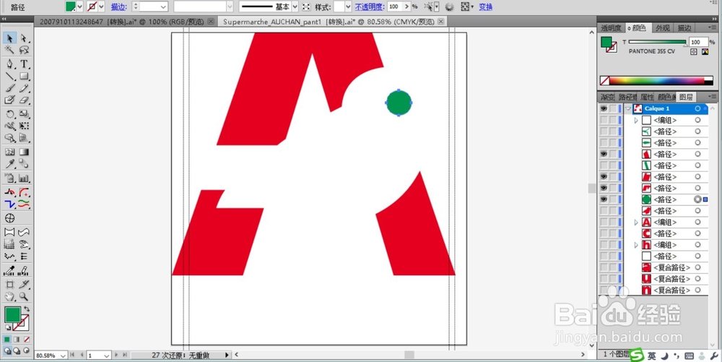Select the Eraser tool
The image size is (722, 362).
click(x=24, y=100)
